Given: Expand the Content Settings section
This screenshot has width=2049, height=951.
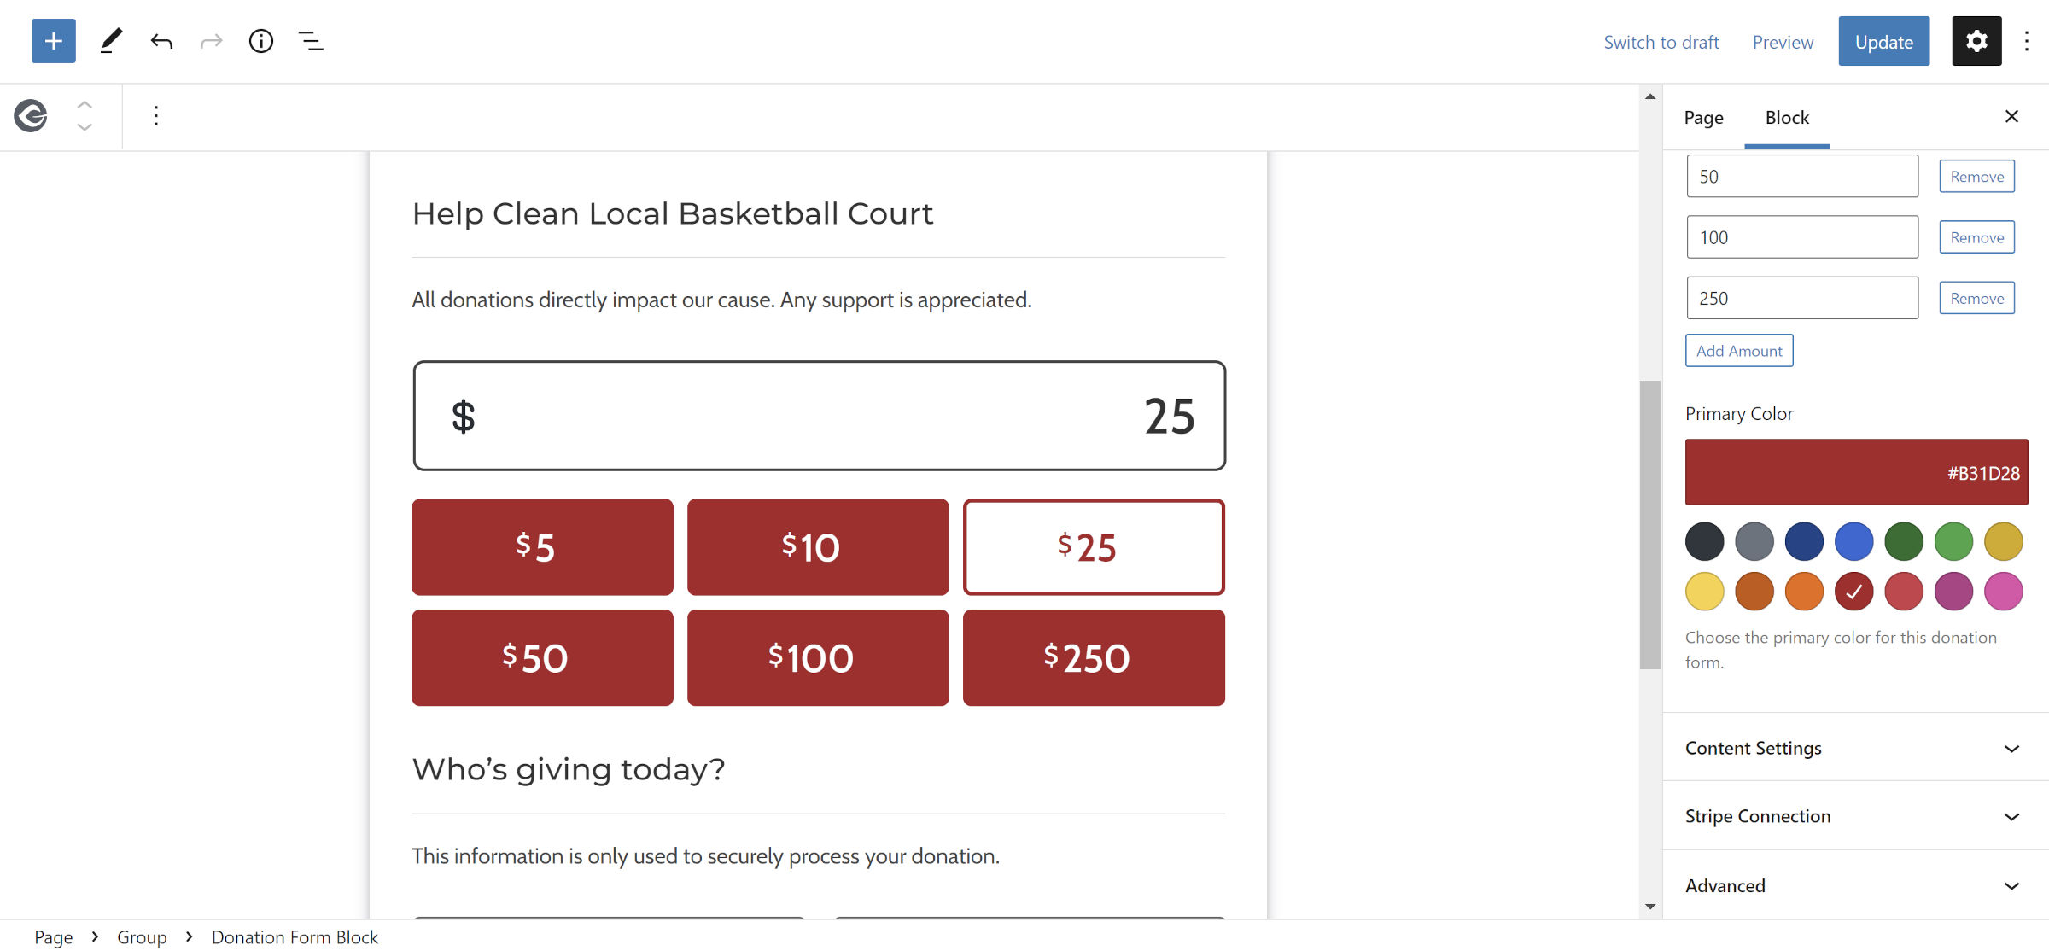Looking at the screenshot, I should click(x=1848, y=748).
